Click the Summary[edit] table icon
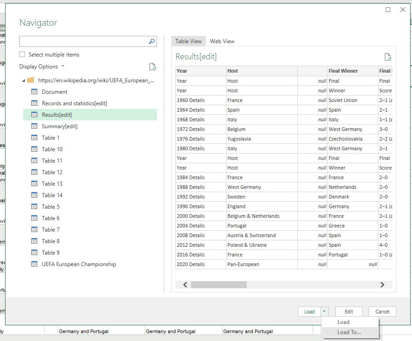This screenshot has width=412, height=341. [x=34, y=126]
